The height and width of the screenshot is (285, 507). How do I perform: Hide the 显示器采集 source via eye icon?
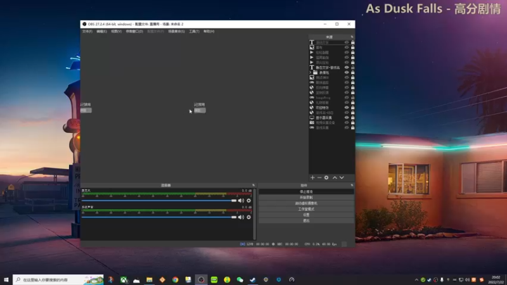pos(347,118)
